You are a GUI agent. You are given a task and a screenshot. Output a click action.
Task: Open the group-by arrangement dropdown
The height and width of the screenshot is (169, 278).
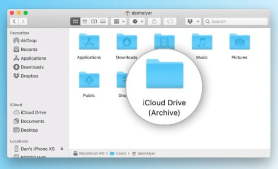click(119, 22)
